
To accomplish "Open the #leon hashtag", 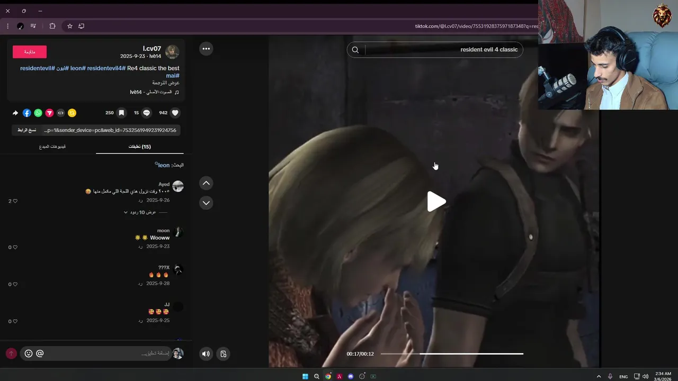I will 78,68.
